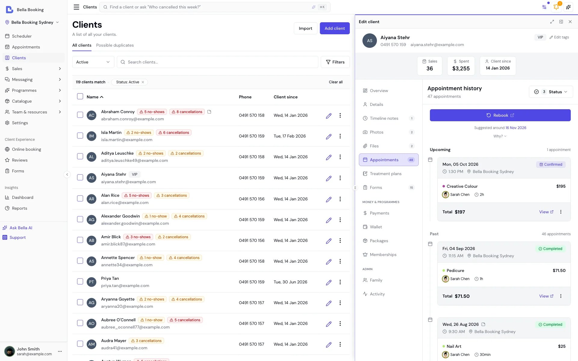Collapse the left sidebar using arrow button
Viewport: 578px width, 361px height.
(x=67, y=174)
